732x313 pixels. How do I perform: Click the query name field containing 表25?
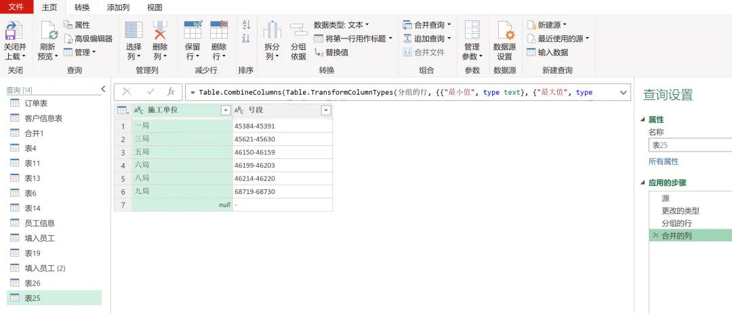point(691,145)
